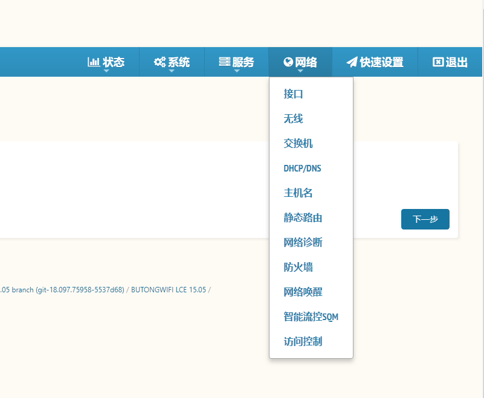Click the exit icon beside 退出
This screenshot has width=484, height=398.
coord(438,62)
